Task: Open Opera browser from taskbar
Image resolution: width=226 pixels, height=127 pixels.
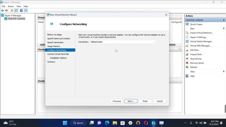Action: [x=146, y=123]
